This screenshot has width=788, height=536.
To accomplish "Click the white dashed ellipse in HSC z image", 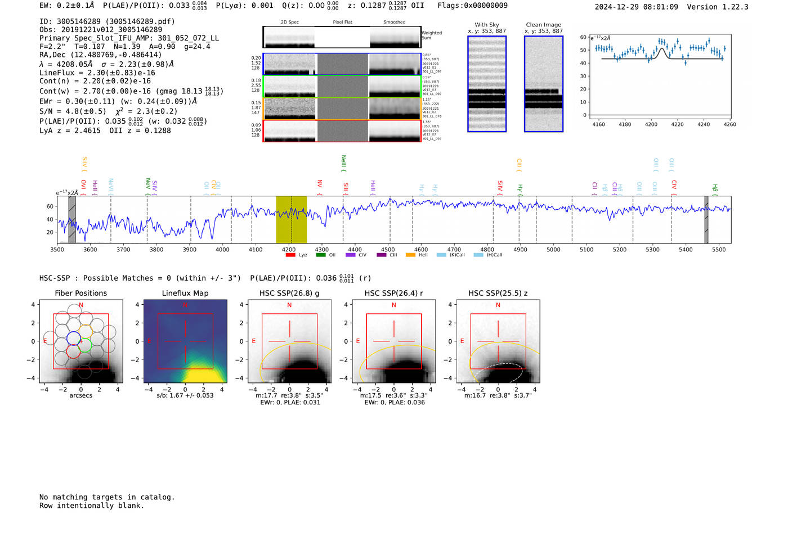I will [498, 372].
